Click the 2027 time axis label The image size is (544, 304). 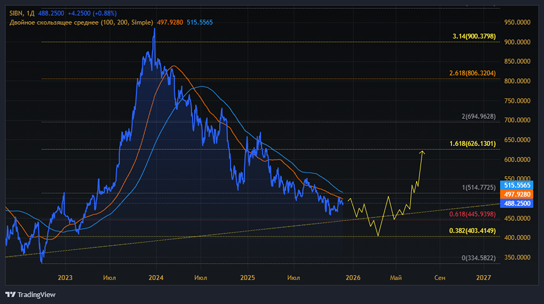pos(484,277)
